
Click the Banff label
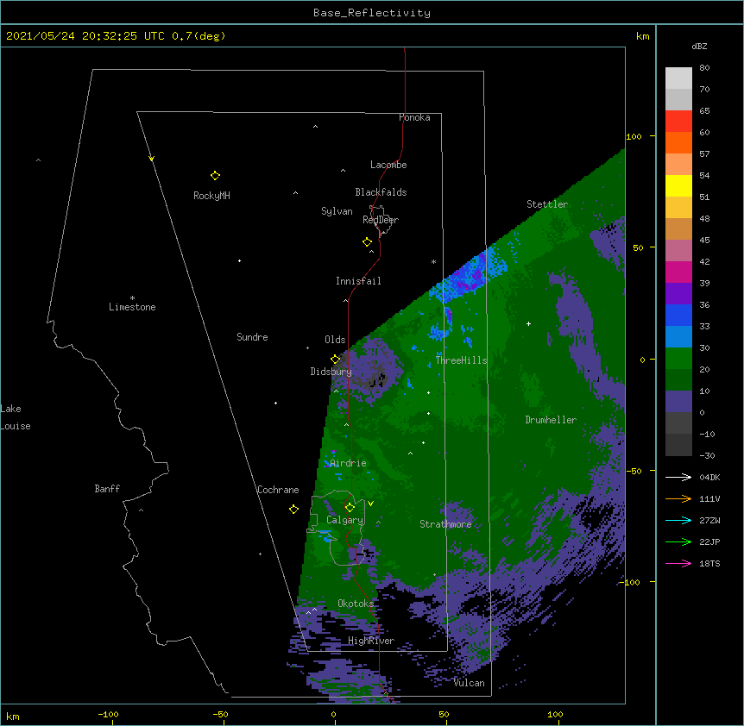[x=107, y=489]
